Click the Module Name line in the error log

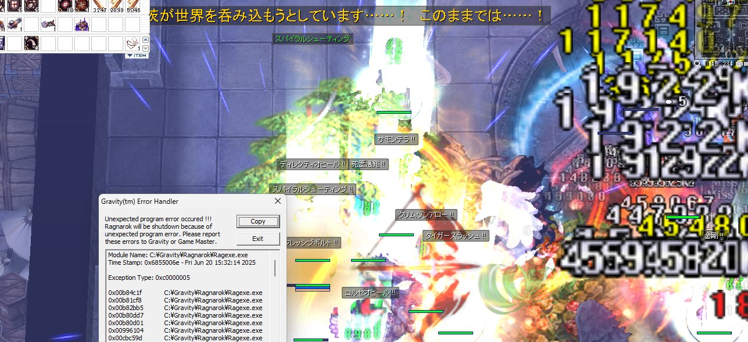pyautogui.click(x=178, y=255)
